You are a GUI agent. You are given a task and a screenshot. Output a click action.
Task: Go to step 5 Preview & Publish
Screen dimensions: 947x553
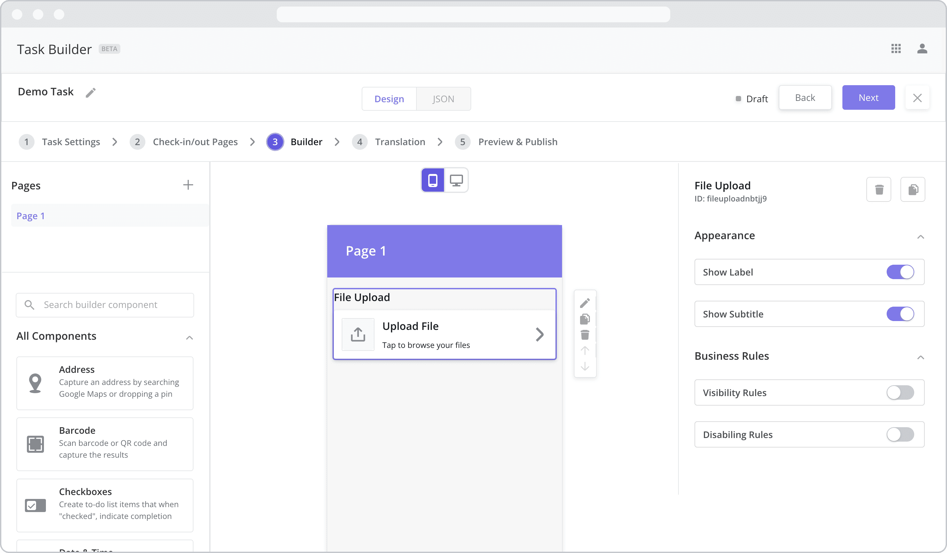(x=506, y=142)
